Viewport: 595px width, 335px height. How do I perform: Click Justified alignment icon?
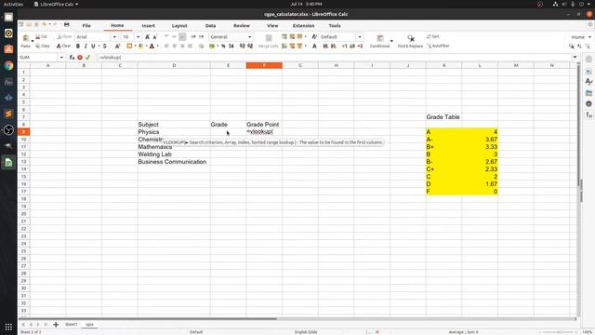tap(190, 46)
